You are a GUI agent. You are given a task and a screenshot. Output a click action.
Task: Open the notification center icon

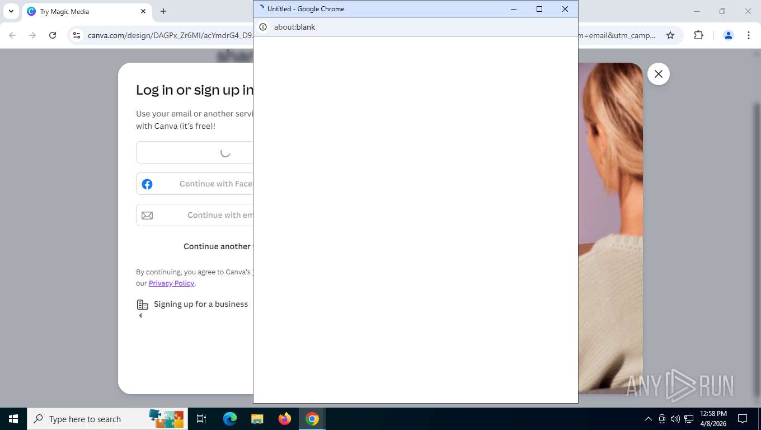(743, 419)
